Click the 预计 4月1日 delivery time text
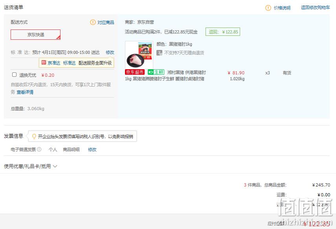 tap(66, 52)
